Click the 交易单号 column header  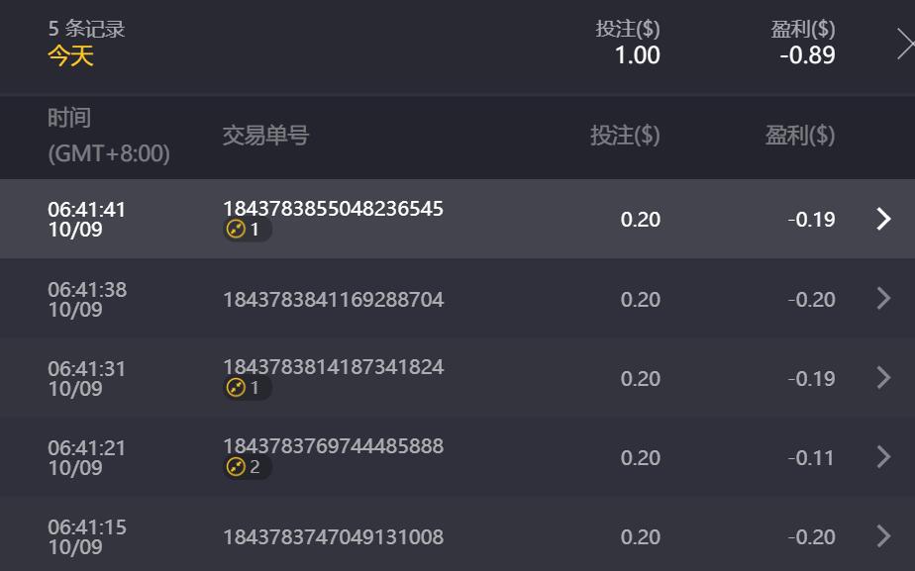265,136
